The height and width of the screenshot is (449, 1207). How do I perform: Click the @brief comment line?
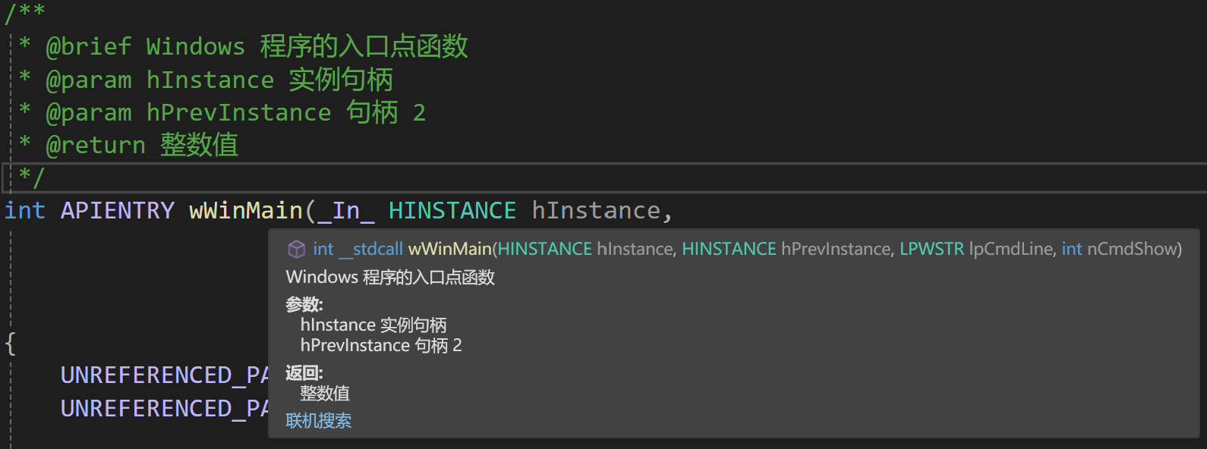coord(257,46)
